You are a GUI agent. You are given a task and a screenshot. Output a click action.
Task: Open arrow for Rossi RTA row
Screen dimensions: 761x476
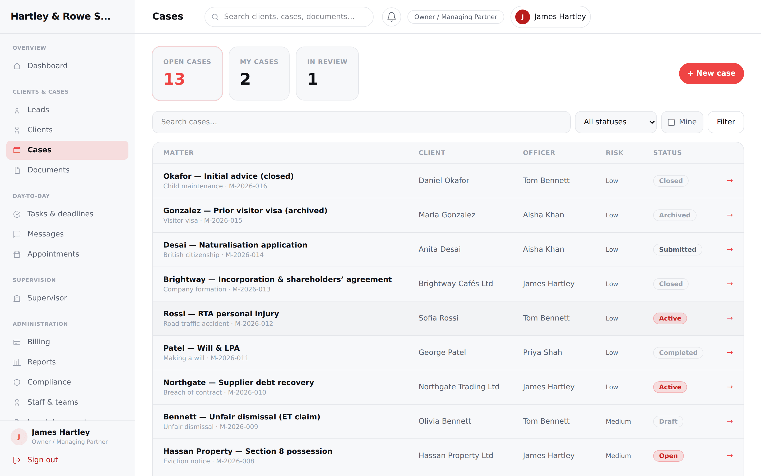(x=730, y=318)
